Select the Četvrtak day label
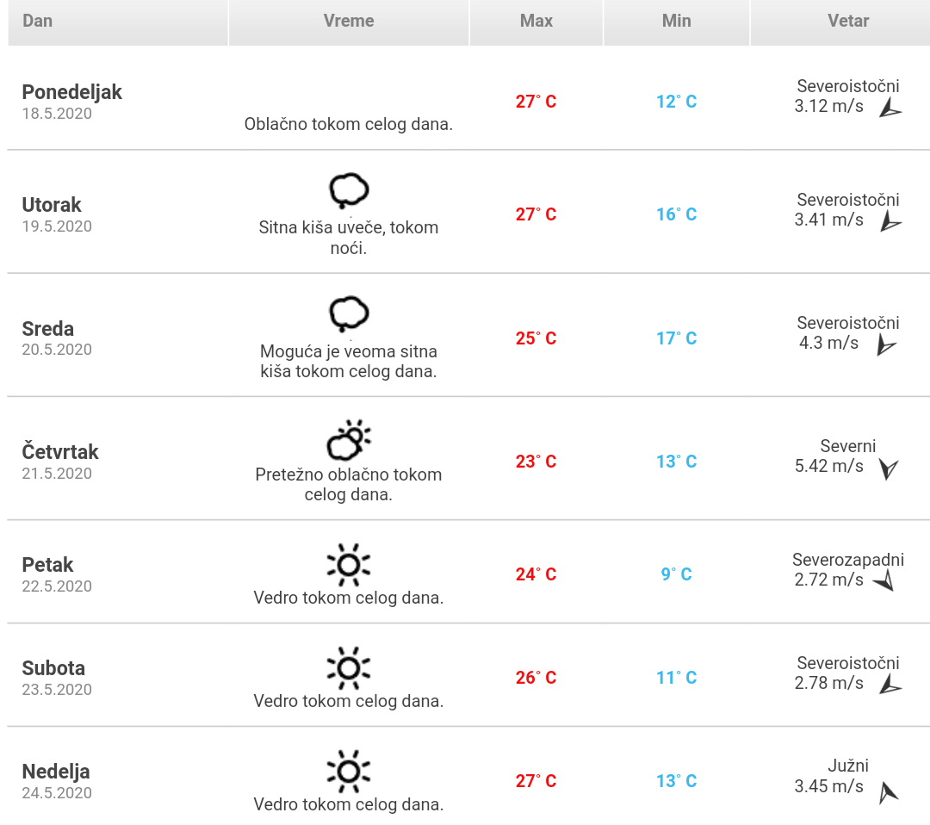This screenshot has width=930, height=825. pos(60,452)
